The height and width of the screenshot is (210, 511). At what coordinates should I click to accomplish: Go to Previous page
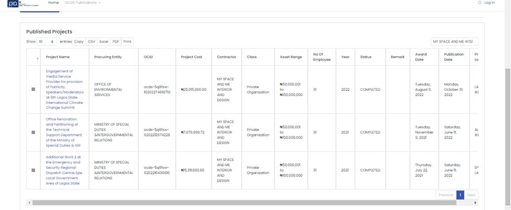[446, 195]
